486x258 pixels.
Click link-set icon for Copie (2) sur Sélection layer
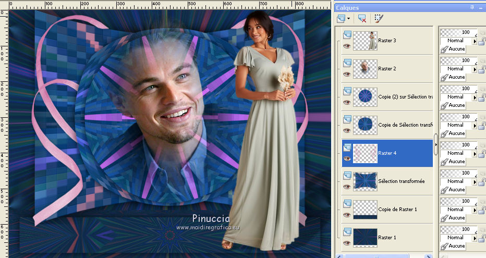click(x=444, y=105)
